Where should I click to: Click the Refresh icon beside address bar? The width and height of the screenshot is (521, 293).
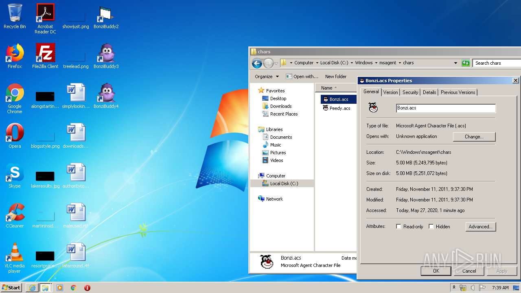click(466, 63)
